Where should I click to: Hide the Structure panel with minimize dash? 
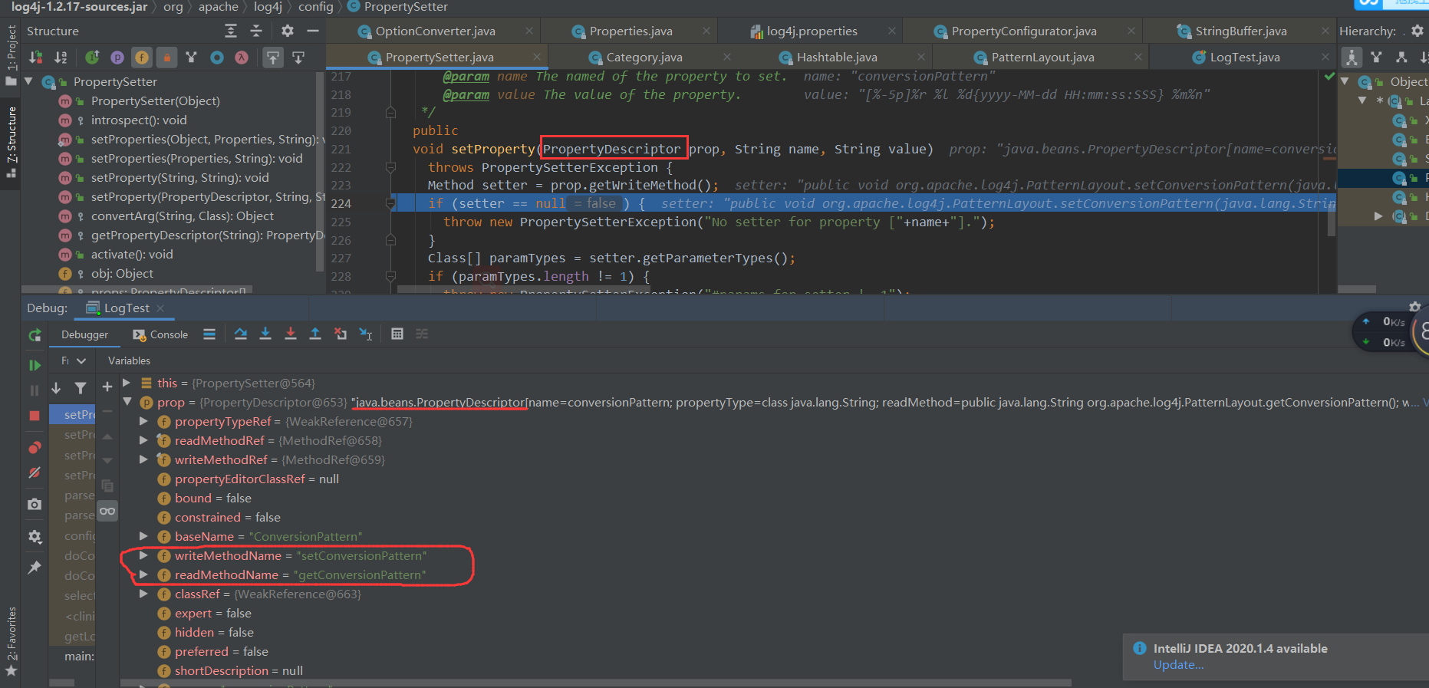[312, 31]
